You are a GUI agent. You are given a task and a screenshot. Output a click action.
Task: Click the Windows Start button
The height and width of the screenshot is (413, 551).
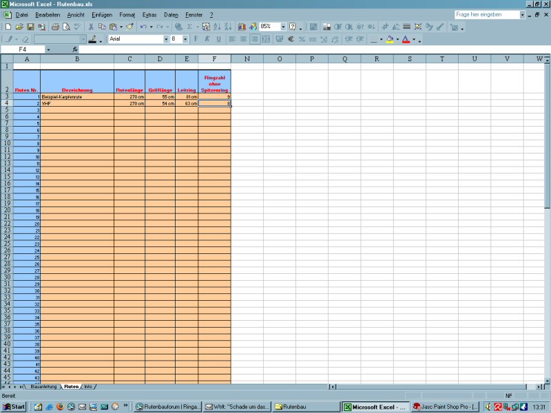[14, 407]
